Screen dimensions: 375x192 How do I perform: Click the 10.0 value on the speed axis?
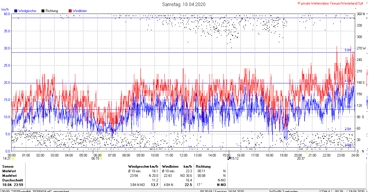tap(7, 117)
